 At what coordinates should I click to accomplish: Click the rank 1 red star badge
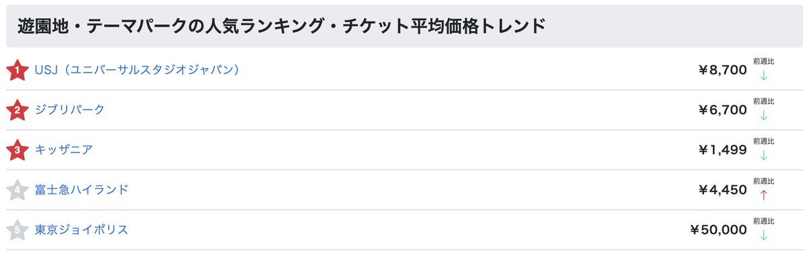click(17, 70)
